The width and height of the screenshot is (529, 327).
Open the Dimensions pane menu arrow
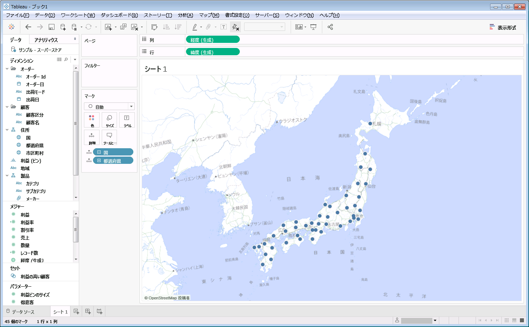pos(75,60)
